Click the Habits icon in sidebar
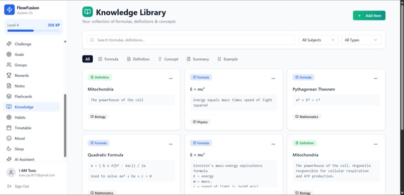 point(9,117)
